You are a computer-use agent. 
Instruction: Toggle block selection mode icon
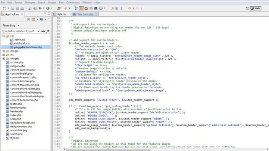(x=117, y=8)
